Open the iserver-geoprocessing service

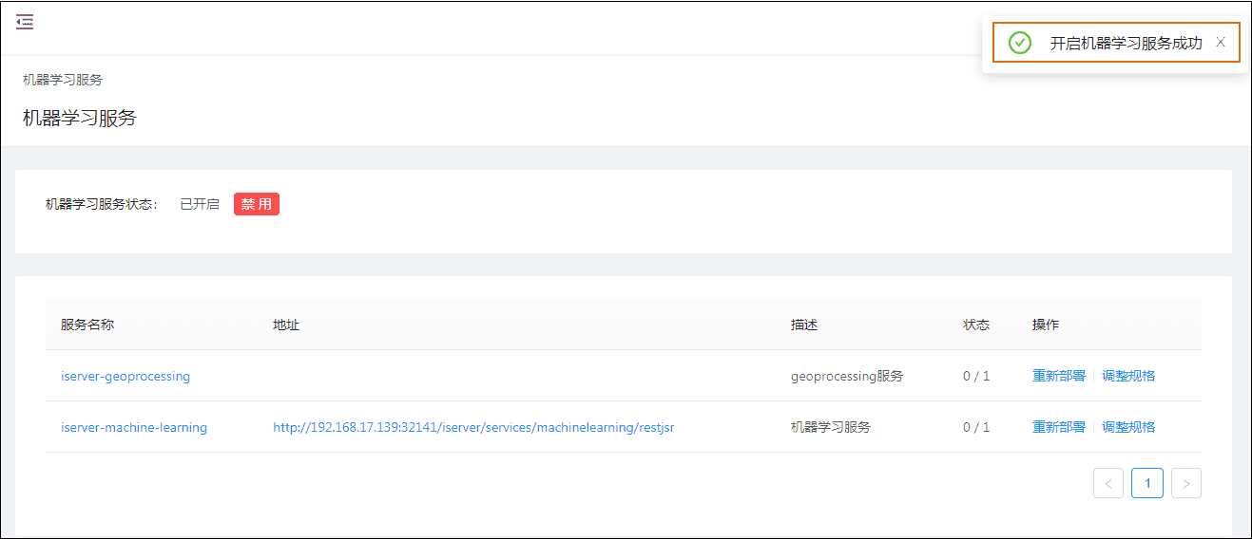[125, 376]
